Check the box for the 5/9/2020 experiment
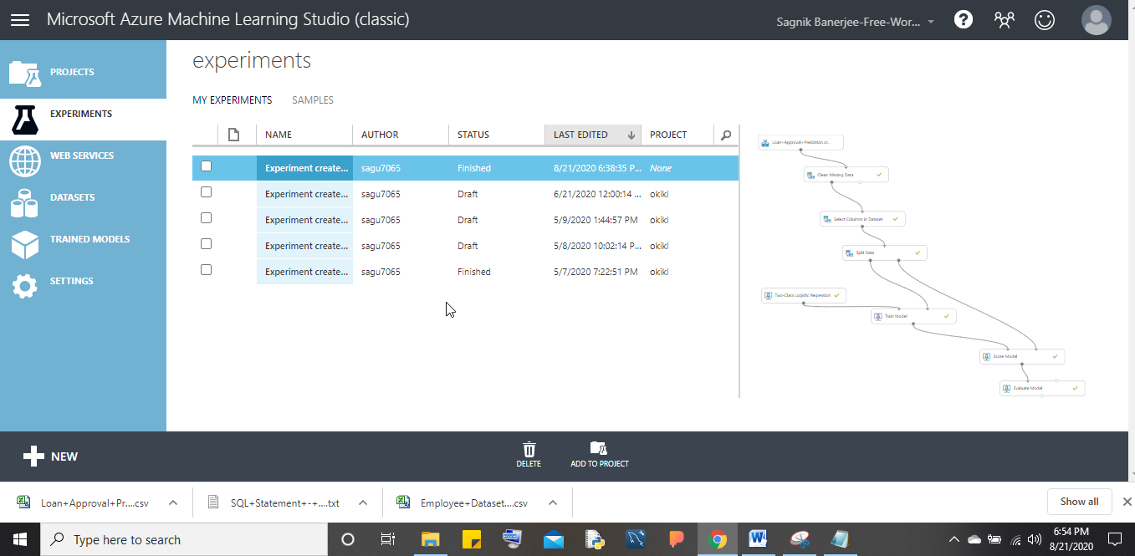 pos(207,218)
